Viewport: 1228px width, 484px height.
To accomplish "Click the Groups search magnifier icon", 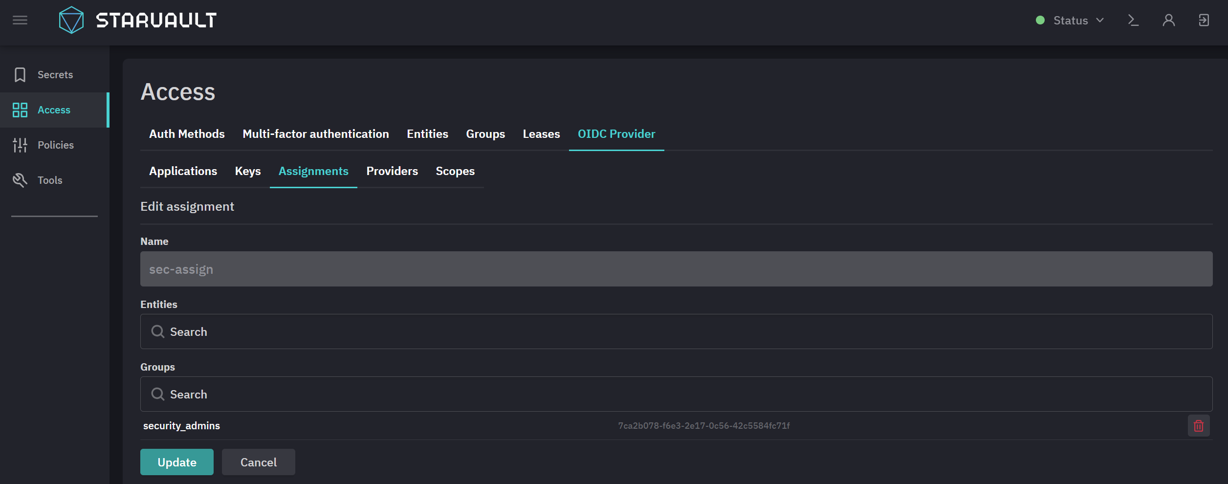I will (157, 394).
